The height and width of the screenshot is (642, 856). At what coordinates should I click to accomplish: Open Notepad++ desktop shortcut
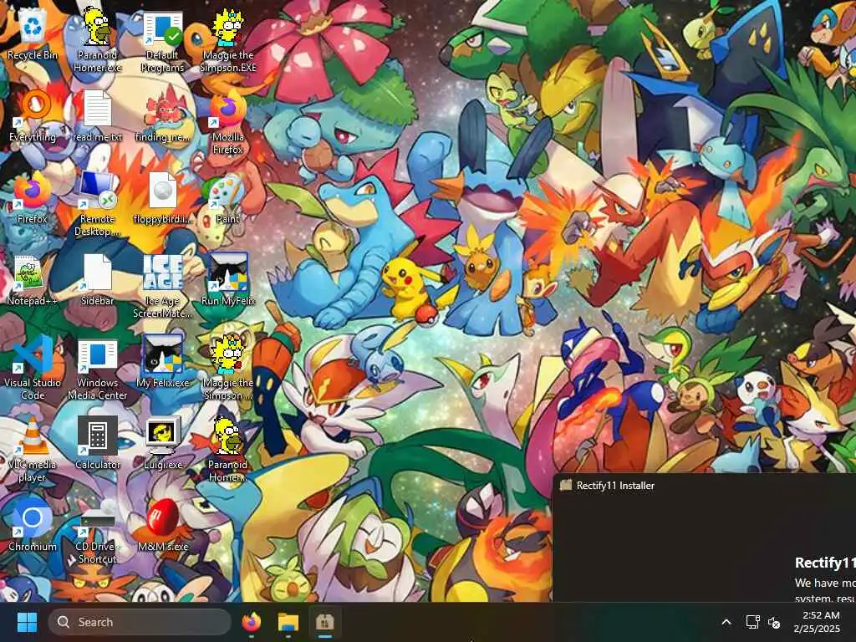33,279
